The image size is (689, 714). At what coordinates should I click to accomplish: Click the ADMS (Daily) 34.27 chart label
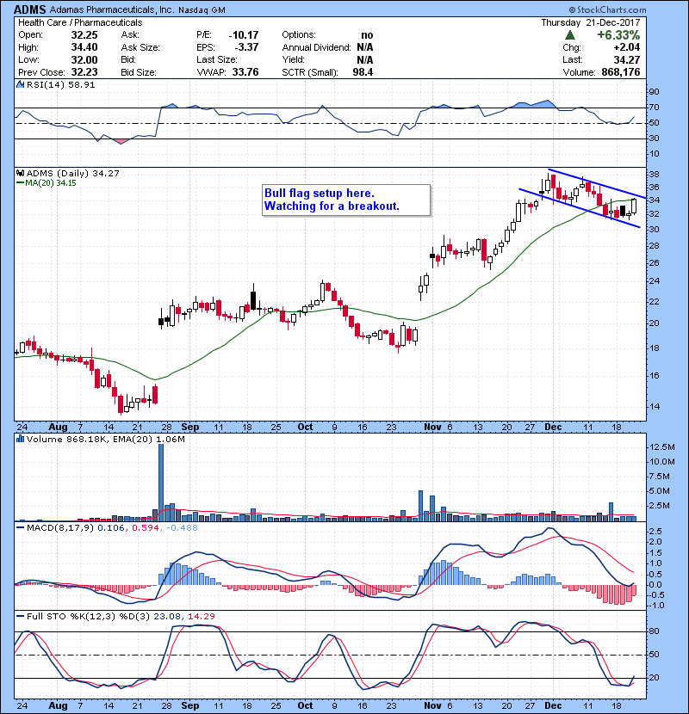(73, 173)
